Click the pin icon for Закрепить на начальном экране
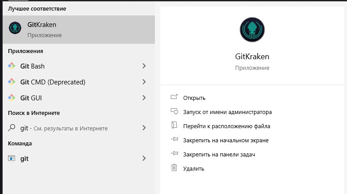Image resolution: width=347 pixels, height=194 pixels. [x=174, y=139]
